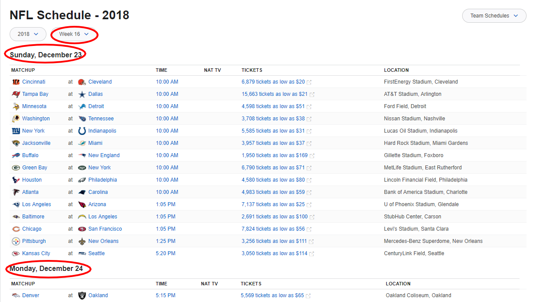Image resolution: width=534 pixels, height=302 pixels.
Task: Click the Buffalo Bills logo
Action: [x=16, y=155]
